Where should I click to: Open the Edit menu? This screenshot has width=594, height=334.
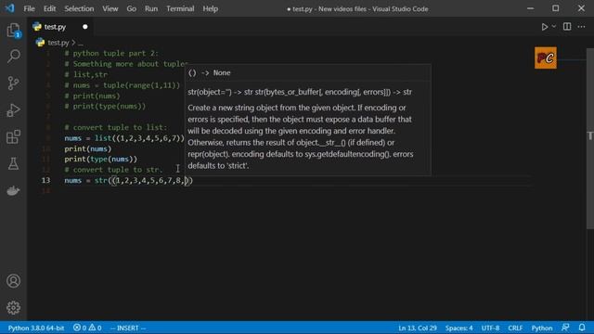[x=49, y=8]
